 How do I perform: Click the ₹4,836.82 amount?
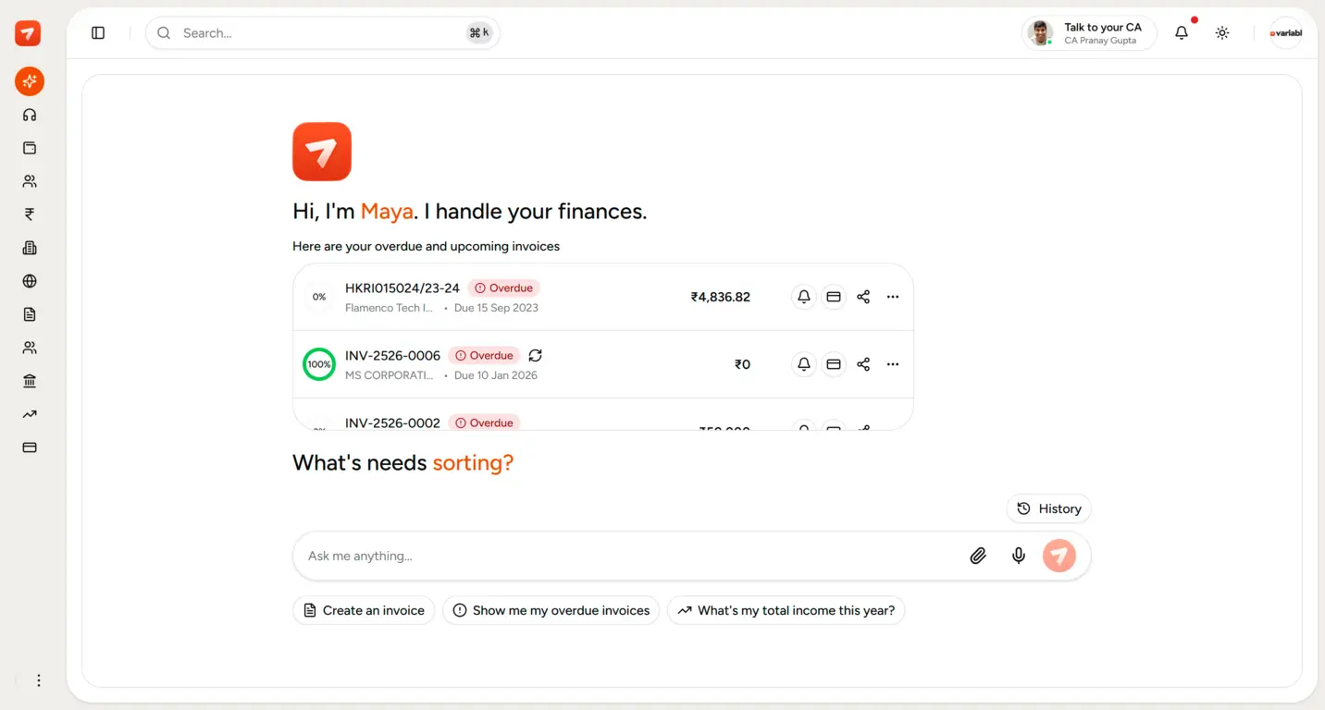pos(721,297)
